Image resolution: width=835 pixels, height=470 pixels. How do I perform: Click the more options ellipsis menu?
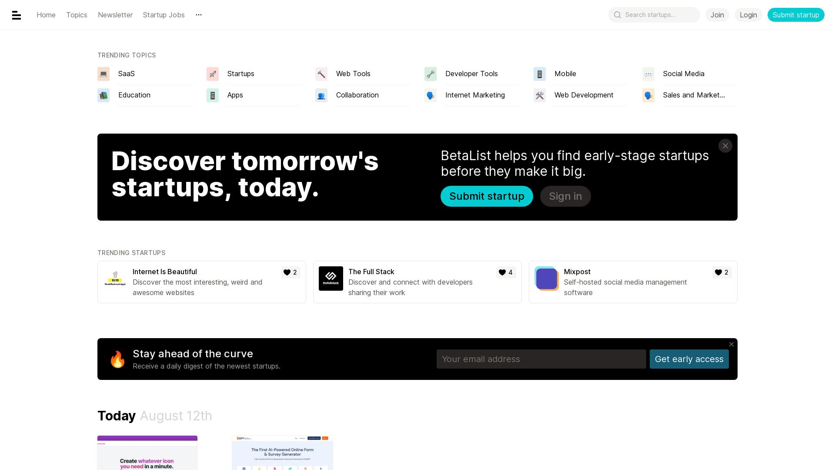[x=199, y=14]
